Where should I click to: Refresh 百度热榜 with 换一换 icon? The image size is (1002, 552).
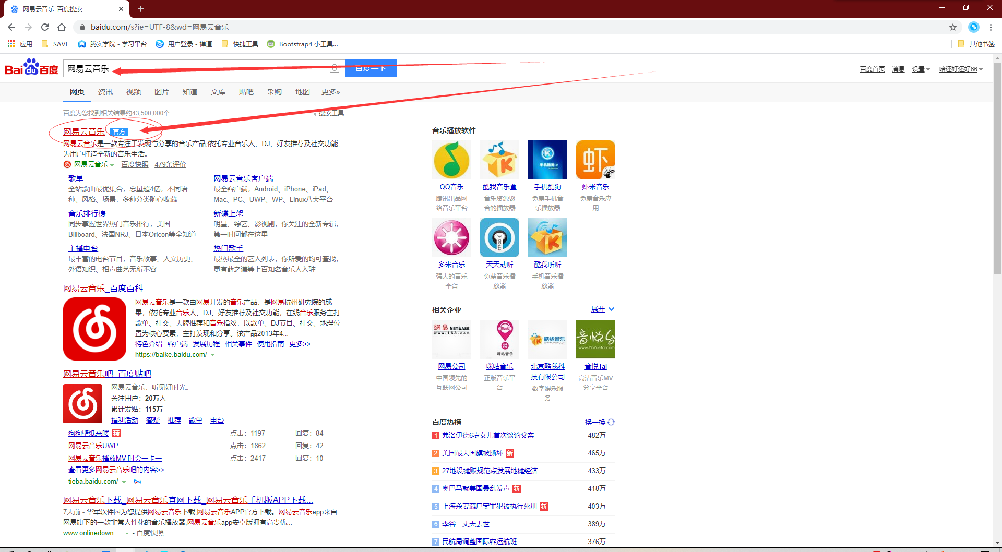tap(611, 422)
